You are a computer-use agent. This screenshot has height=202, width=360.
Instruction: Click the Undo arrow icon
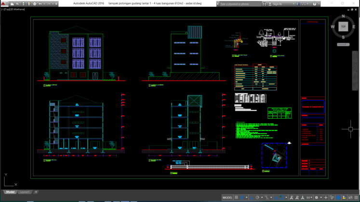coord(40,4)
